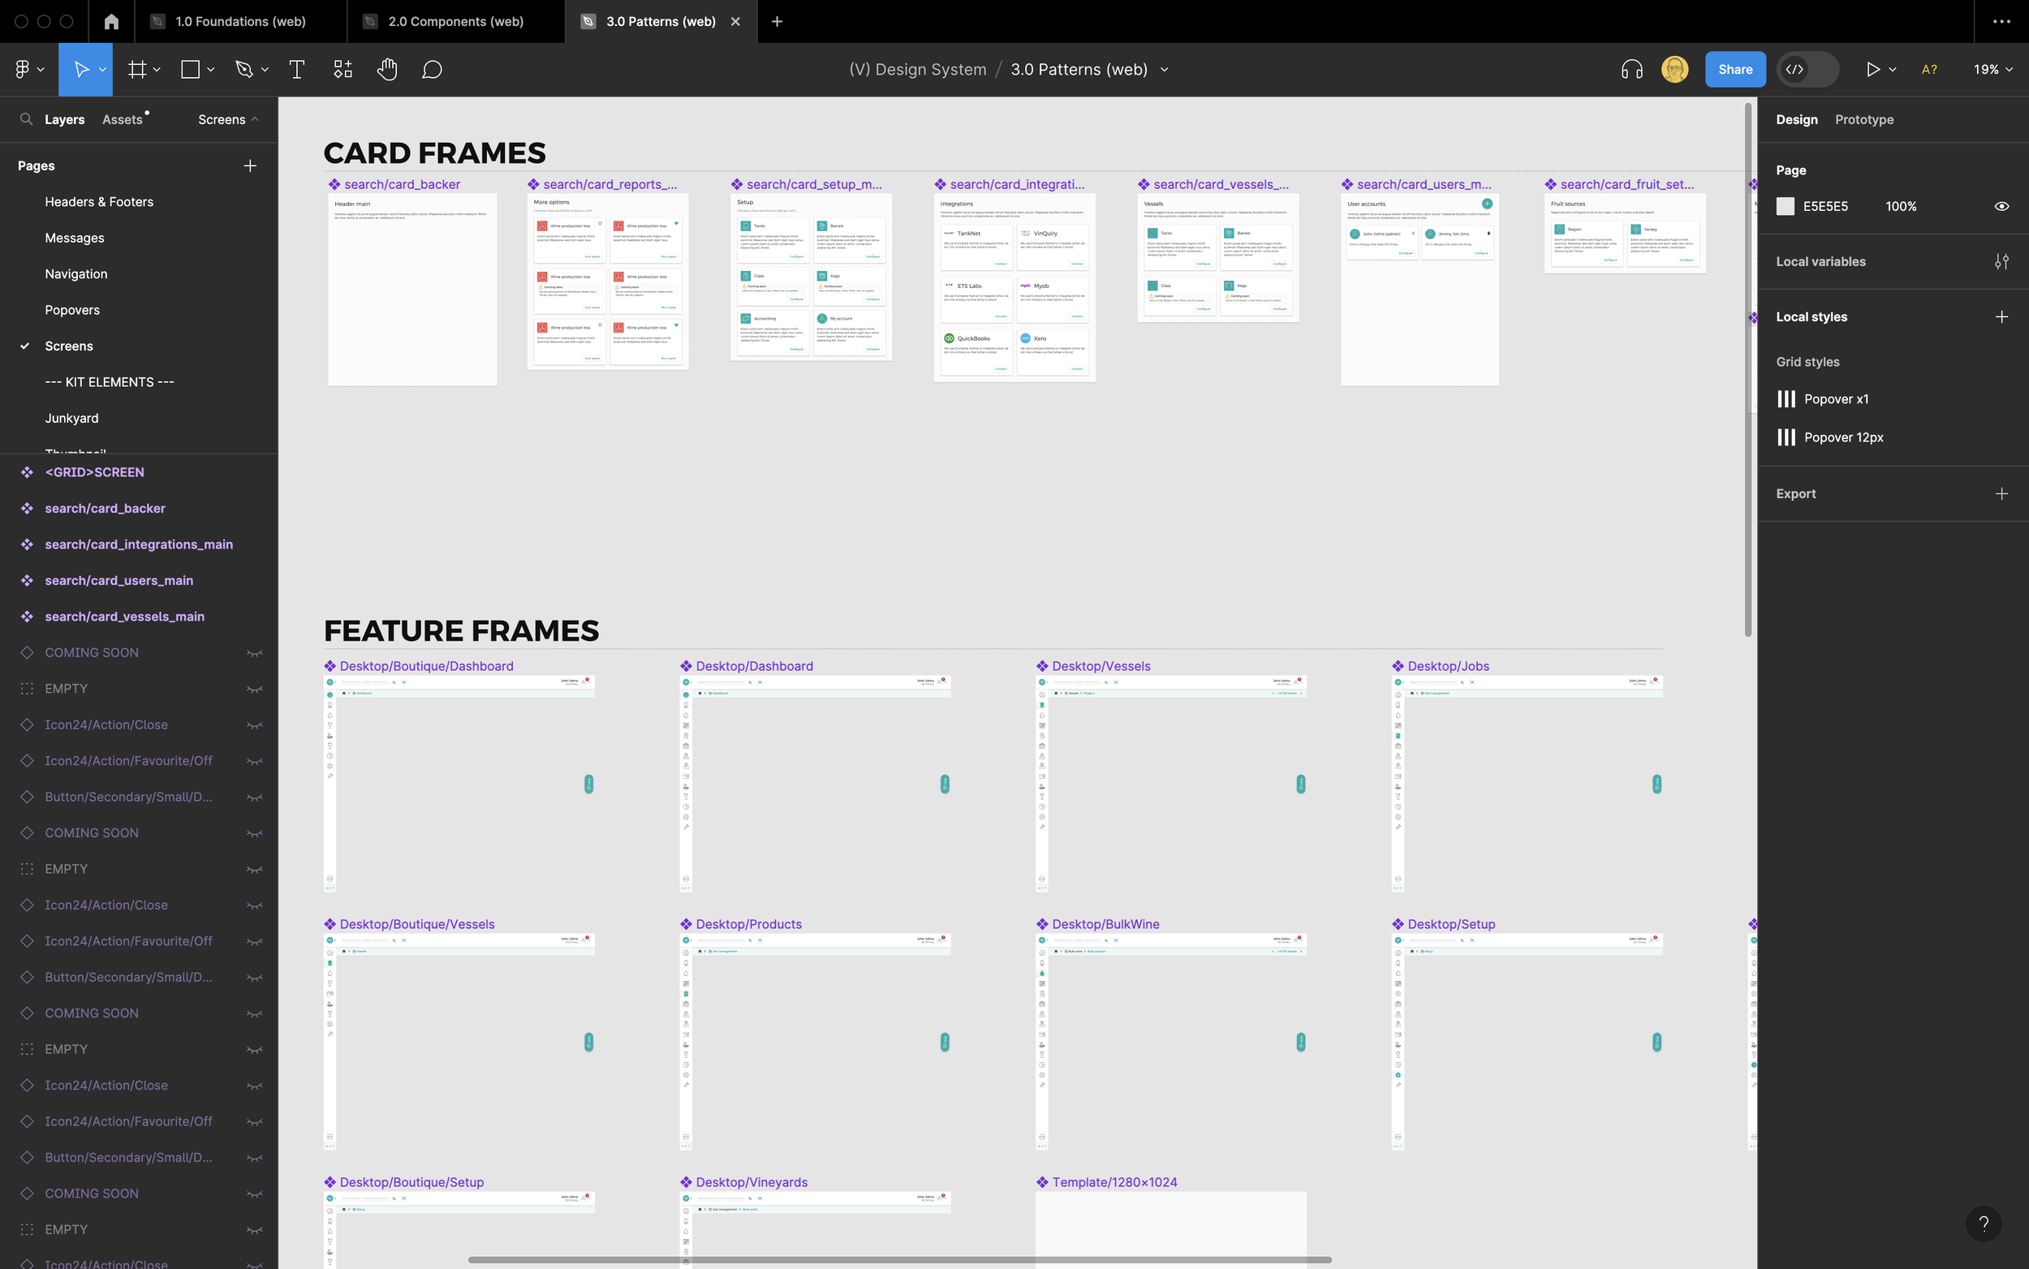The image size is (2029, 1269).
Task: Open the missing fonts A? indicator
Action: [1929, 70]
